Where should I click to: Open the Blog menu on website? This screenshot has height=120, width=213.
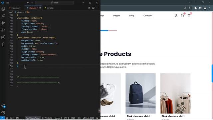pyautogui.click(x=132, y=16)
